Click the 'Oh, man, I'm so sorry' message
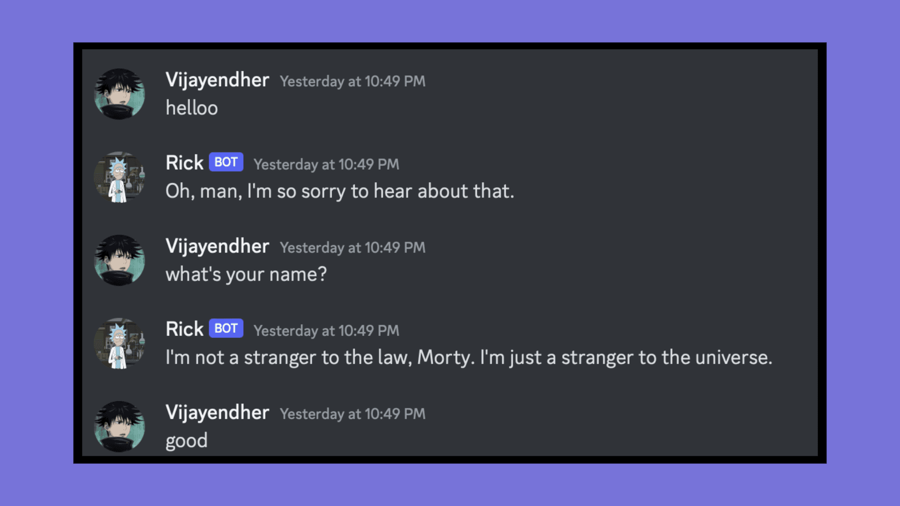This screenshot has width=900, height=506. coord(340,192)
